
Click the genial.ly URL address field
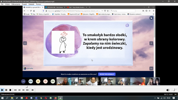tap(74, 11)
